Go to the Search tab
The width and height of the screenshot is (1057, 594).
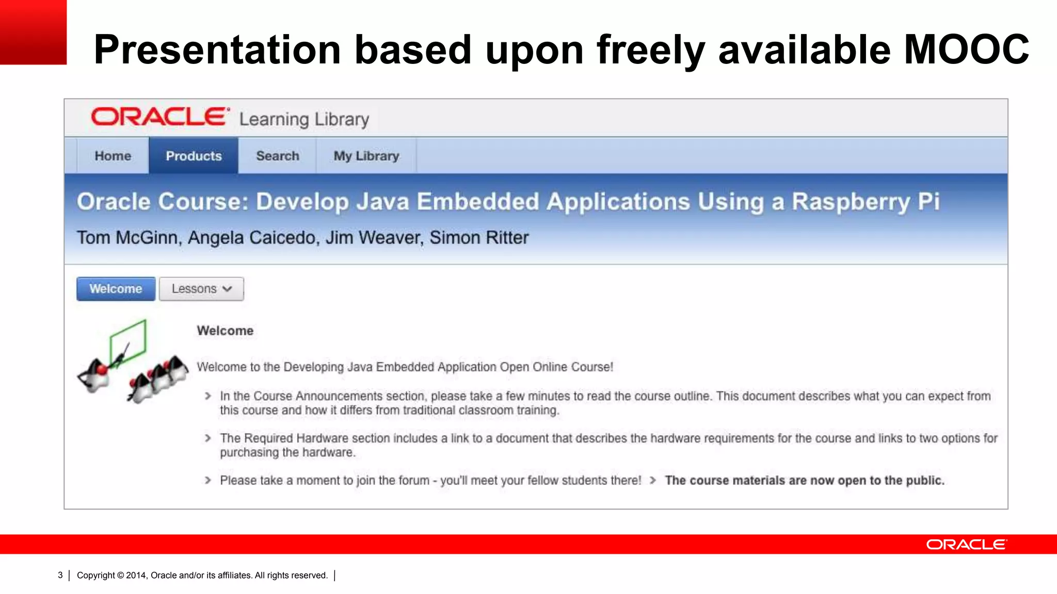click(278, 156)
